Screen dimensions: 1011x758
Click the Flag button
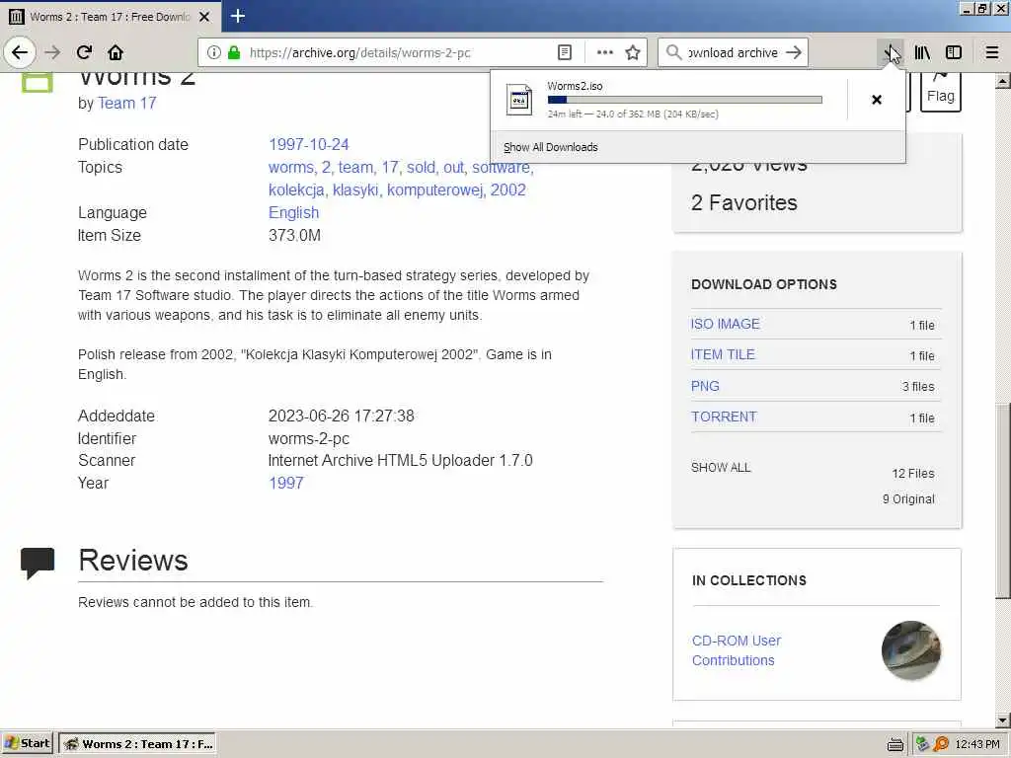pos(941,92)
